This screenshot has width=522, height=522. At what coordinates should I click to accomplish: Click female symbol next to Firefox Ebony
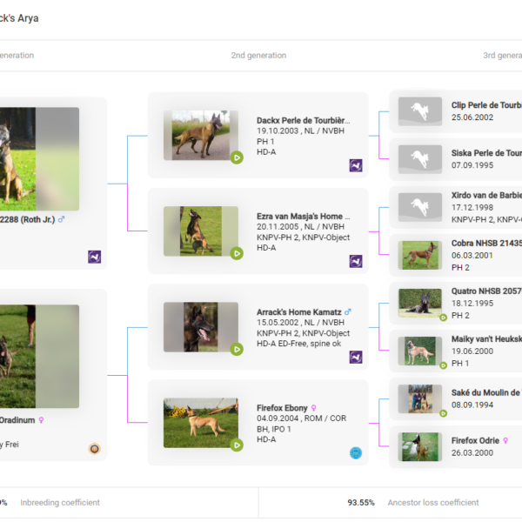[314, 407]
